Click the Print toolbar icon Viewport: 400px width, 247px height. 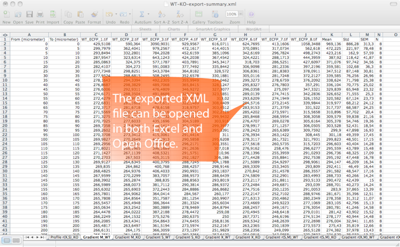coord(40,15)
